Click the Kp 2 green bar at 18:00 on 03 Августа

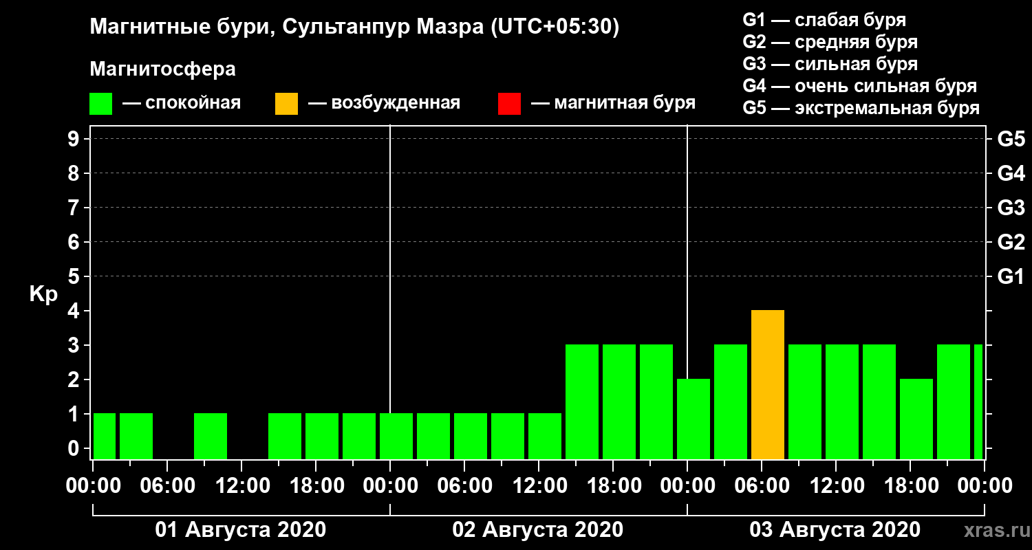point(916,419)
